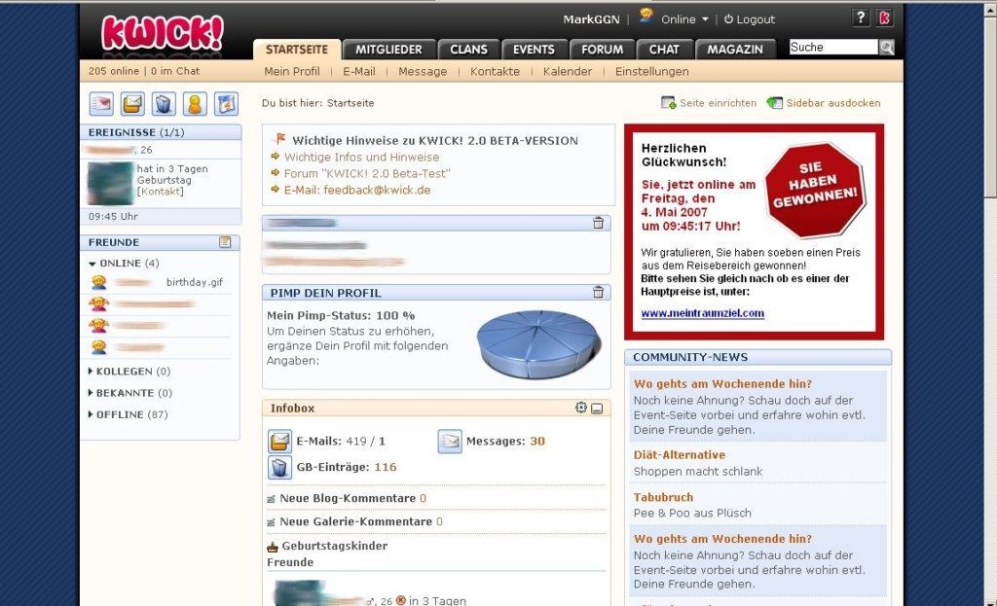
Task: Open the MAGAZIN tab
Action: pyautogui.click(x=735, y=50)
